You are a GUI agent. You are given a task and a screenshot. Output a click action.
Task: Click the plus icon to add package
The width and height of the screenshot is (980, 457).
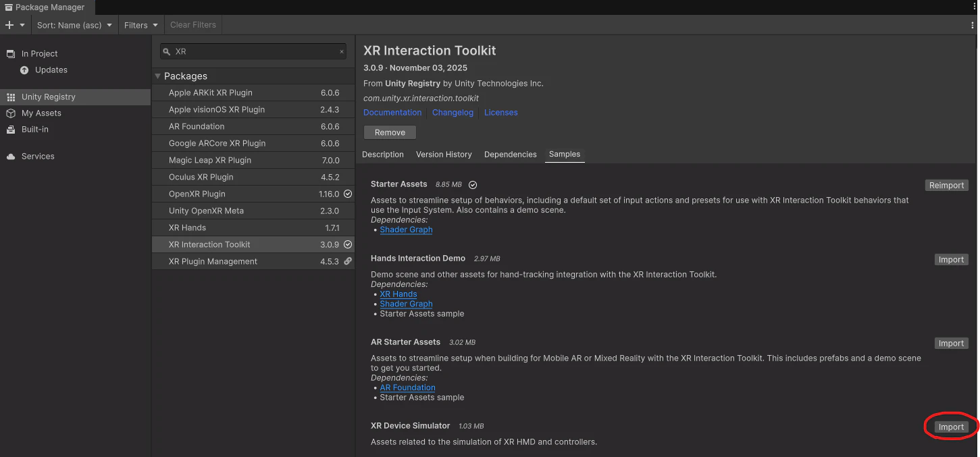(9, 25)
